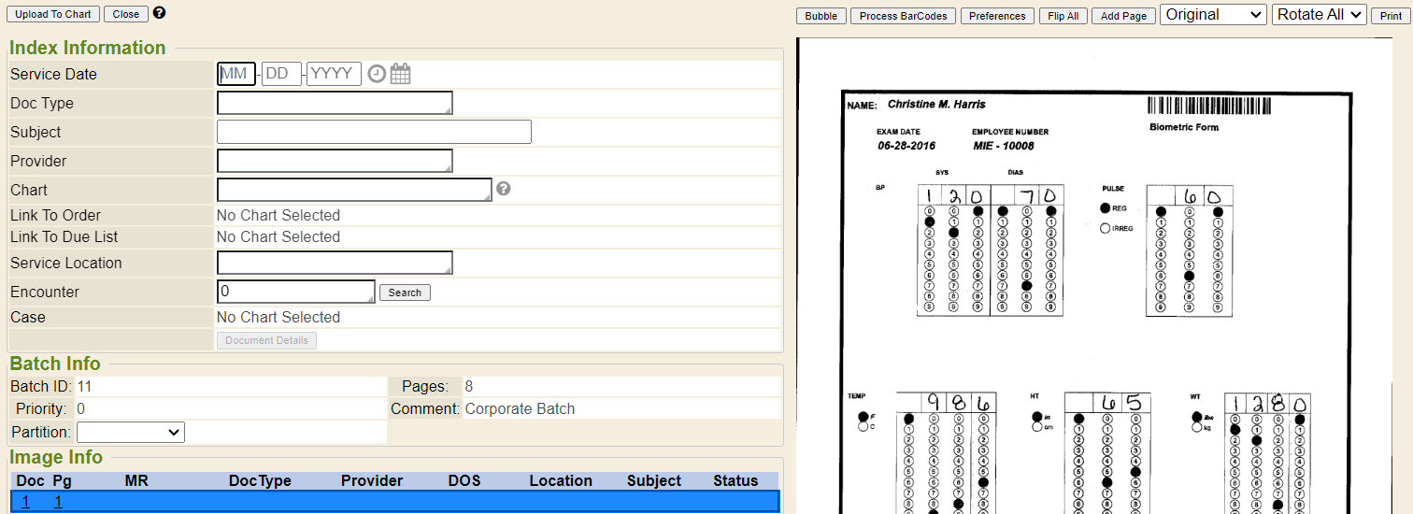Open the Original zoom size dropdown

(x=1213, y=15)
